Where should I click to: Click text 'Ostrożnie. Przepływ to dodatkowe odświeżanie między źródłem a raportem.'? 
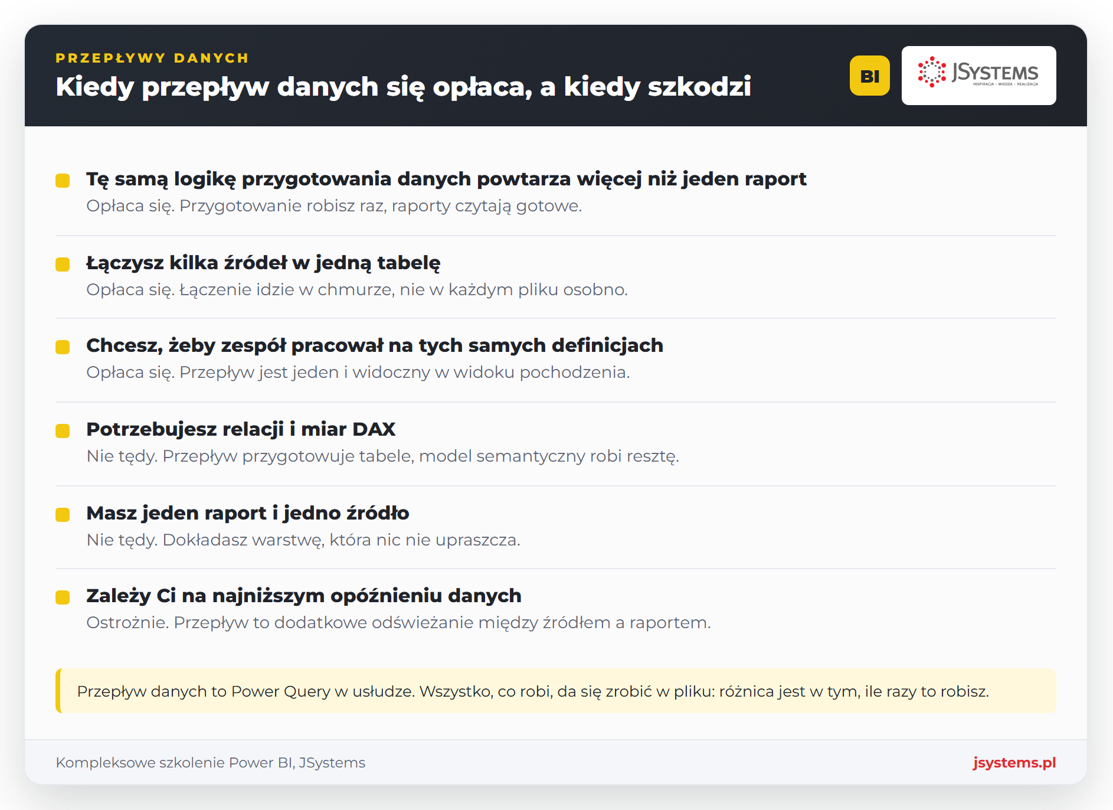point(398,623)
